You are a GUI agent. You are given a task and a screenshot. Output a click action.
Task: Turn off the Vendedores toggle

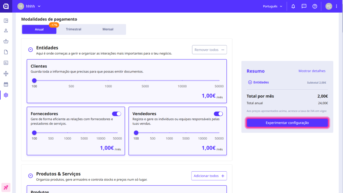(x=218, y=114)
